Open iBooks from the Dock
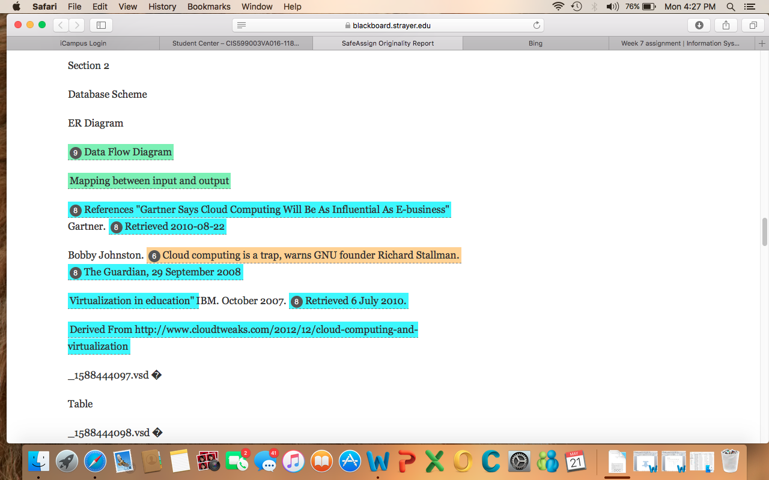Viewport: 769px width, 480px height. (x=322, y=461)
